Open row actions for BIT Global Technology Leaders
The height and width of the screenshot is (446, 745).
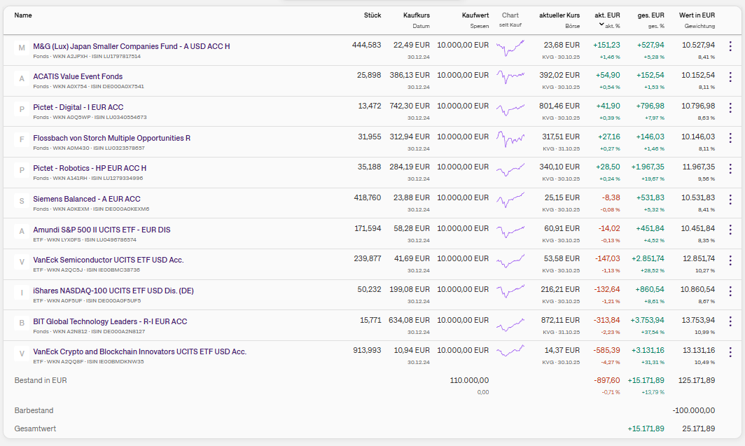pos(730,322)
